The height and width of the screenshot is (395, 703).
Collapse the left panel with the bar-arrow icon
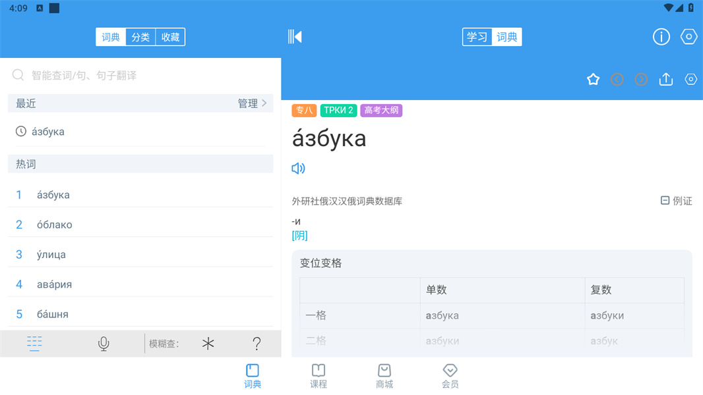pos(295,37)
